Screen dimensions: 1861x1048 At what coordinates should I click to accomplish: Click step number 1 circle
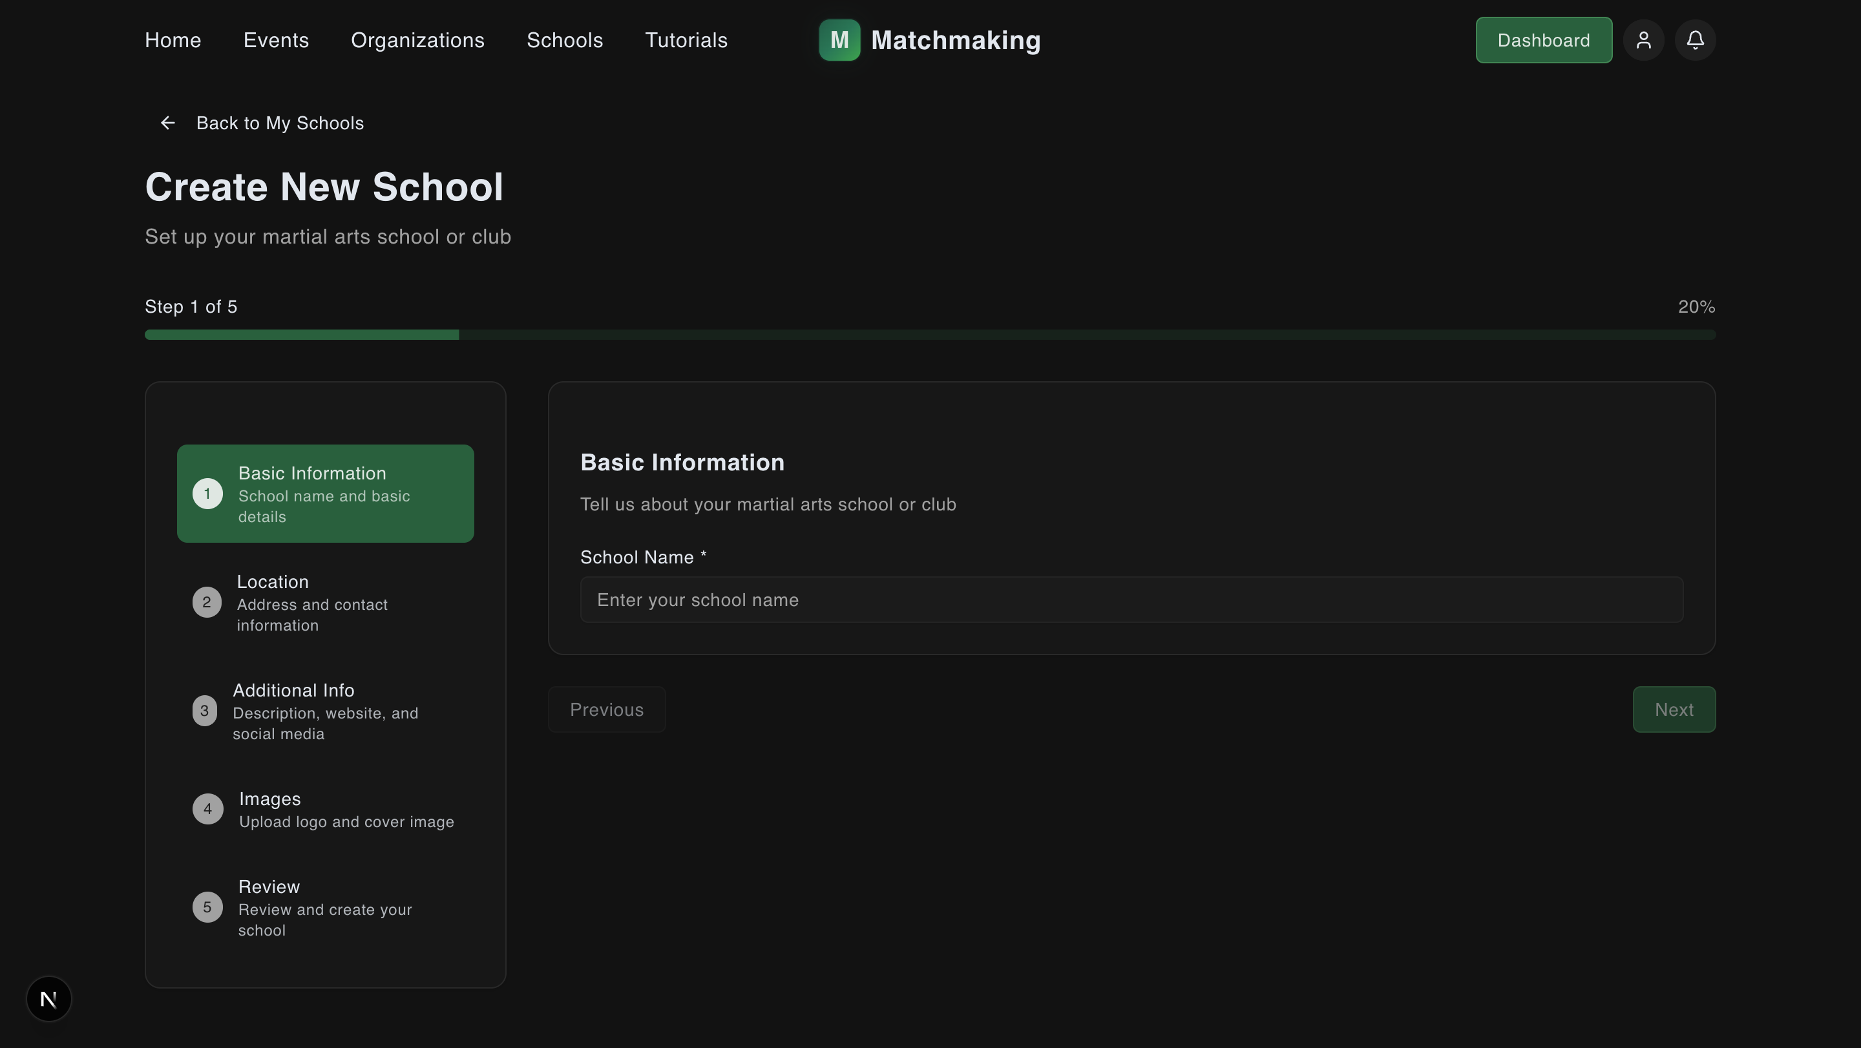tap(207, 494)
